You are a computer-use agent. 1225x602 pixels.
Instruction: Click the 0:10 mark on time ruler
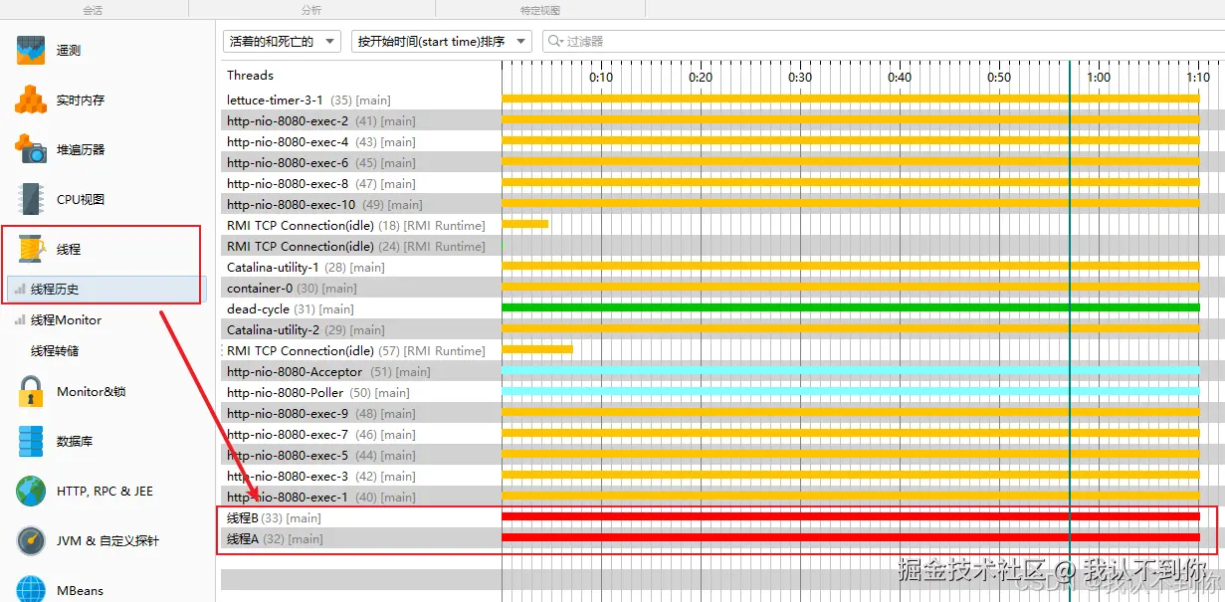601,77
